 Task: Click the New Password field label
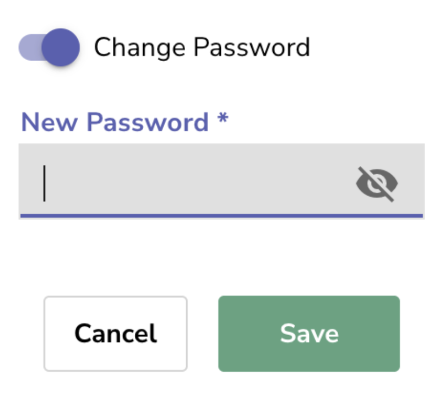tap(115, 122)
